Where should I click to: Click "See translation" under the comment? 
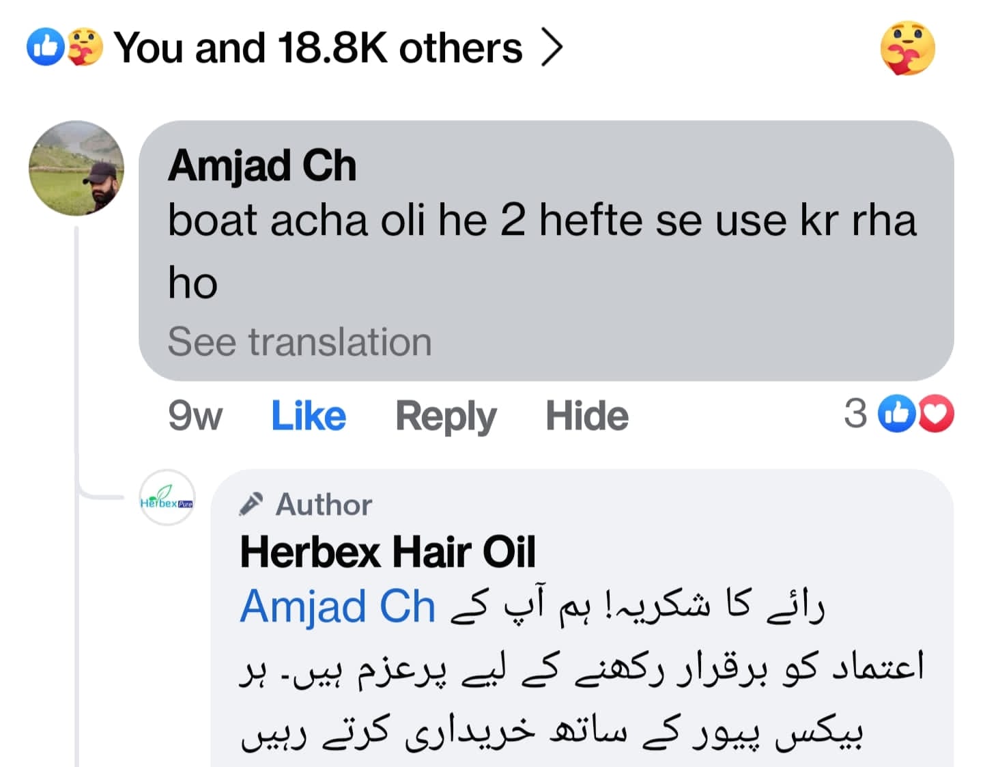[x=300, y=341]
